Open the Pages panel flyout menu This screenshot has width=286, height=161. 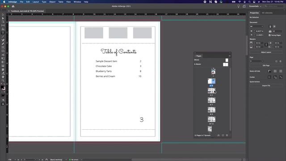[x=230, y=56]
